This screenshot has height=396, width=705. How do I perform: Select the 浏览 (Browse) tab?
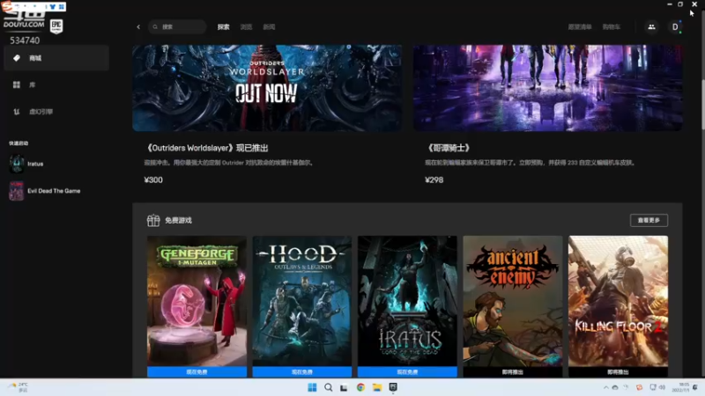(x=246, y=27)
